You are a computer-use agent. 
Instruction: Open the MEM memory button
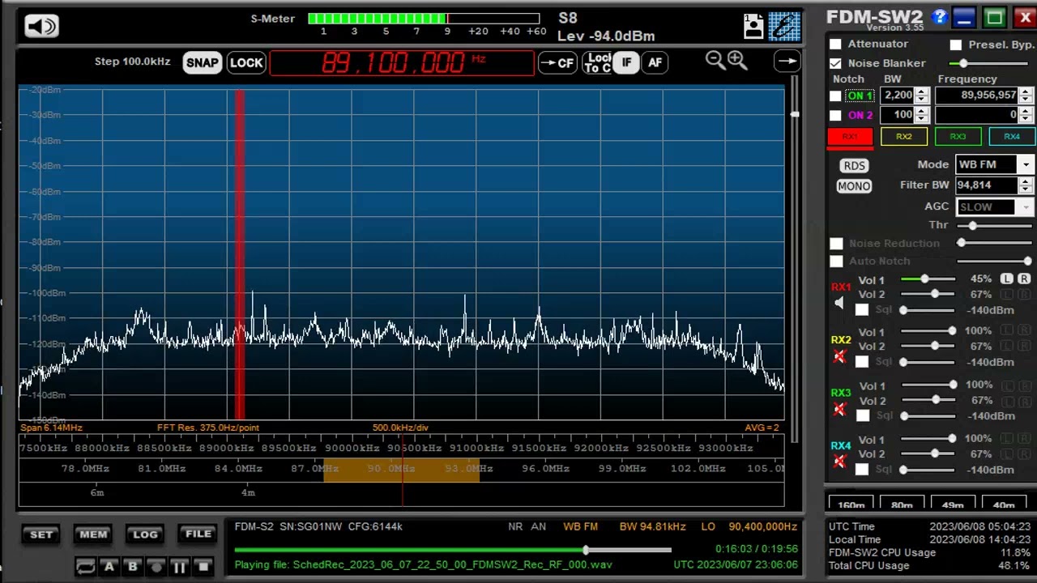coord(93,534)
